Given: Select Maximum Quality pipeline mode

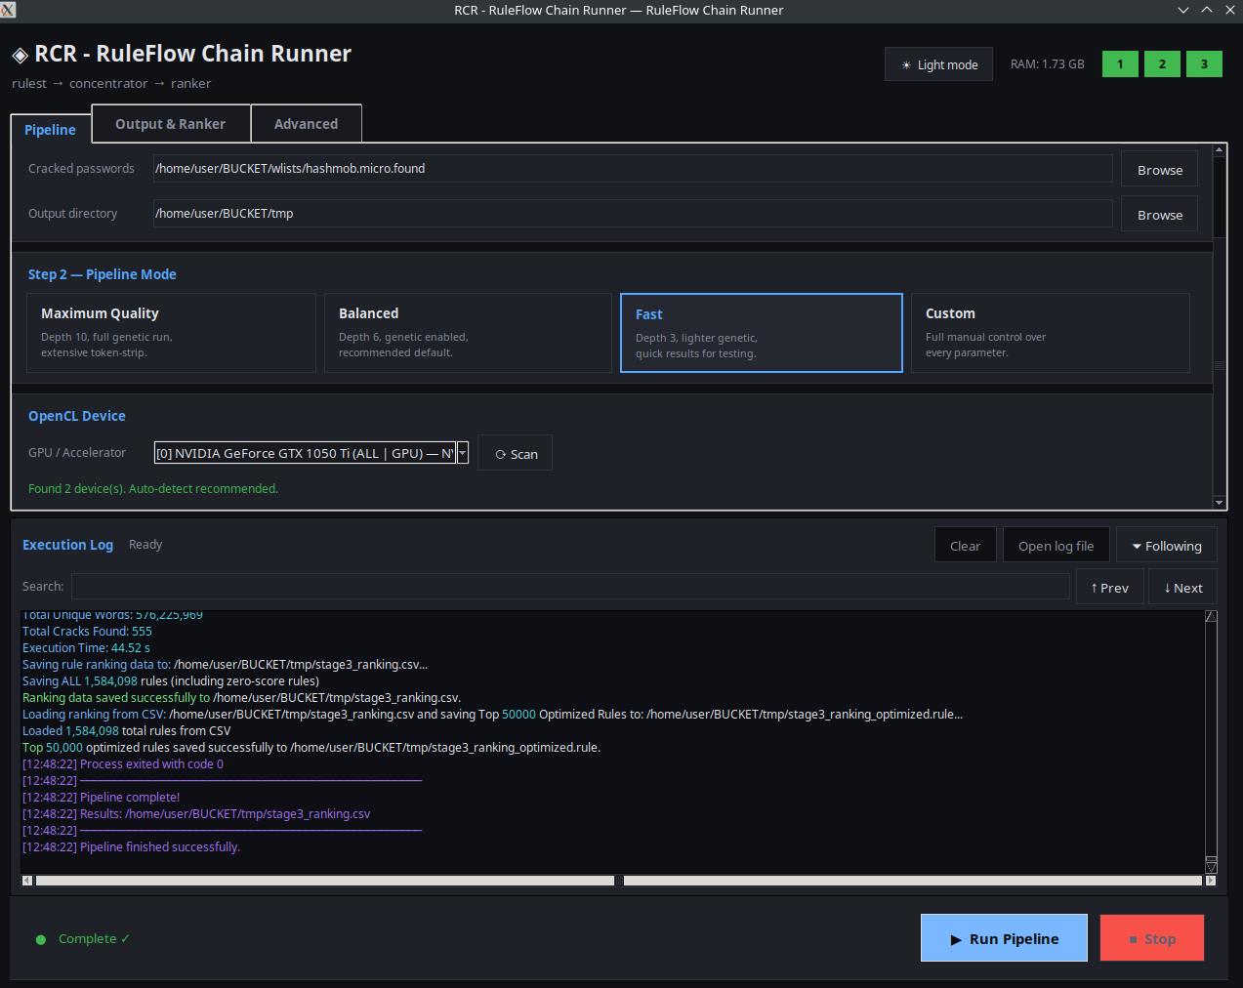Looking at the screenshot, I should tap(171, 333).
